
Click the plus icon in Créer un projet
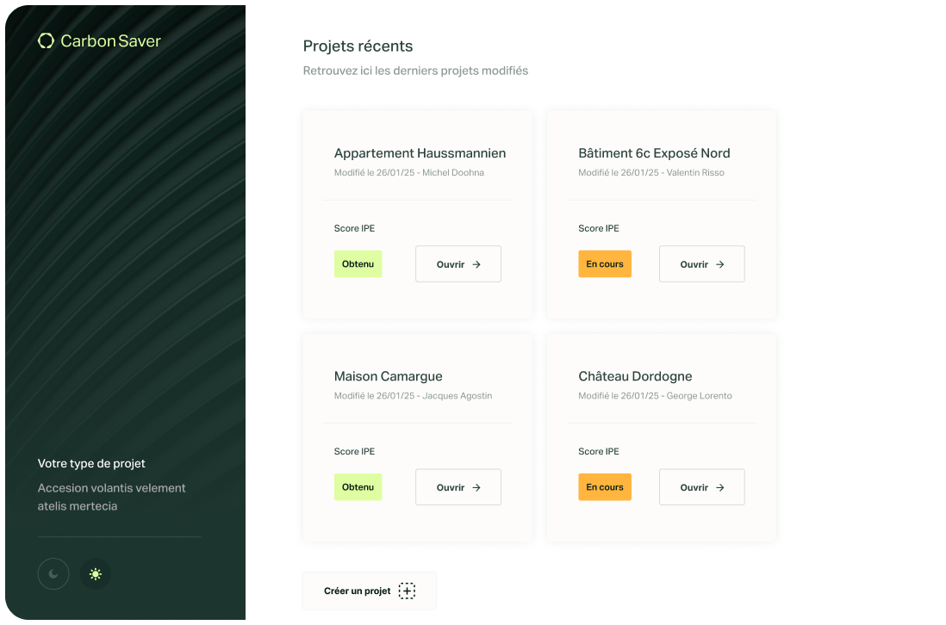[407, 591]
